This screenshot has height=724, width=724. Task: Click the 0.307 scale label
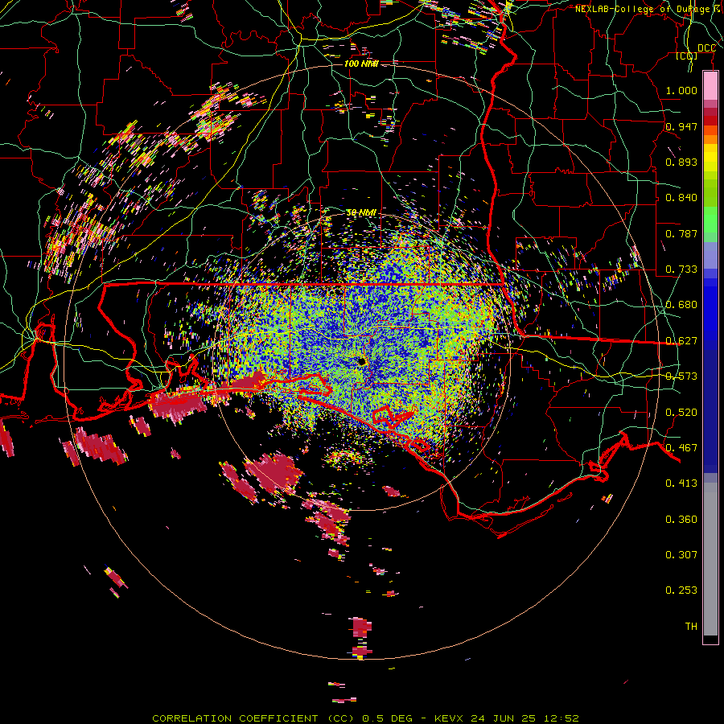click(x=681, y=555)
